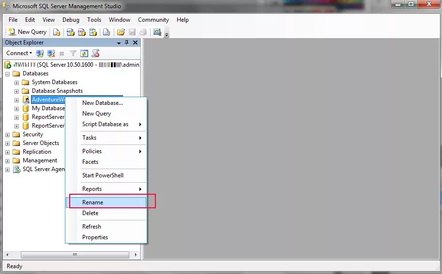Open the Tasks submenu
The height and width of the screenshot is (274, 442).
[106, 138]
